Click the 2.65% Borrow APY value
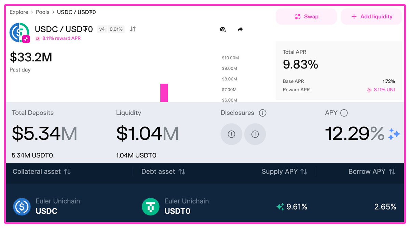 click(x=385, y=207)
